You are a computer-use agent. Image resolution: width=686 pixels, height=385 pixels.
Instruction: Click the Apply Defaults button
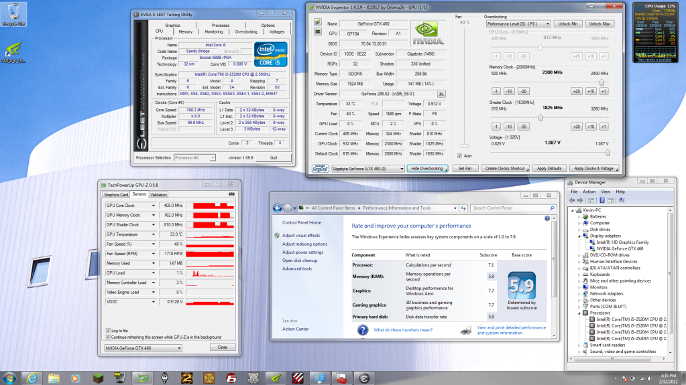tap(549, 169)
